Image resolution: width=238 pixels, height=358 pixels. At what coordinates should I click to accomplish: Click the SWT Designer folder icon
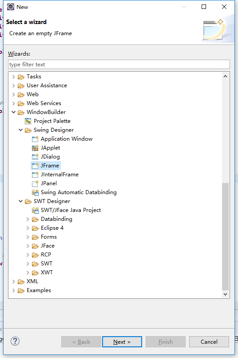click(28, 201)
